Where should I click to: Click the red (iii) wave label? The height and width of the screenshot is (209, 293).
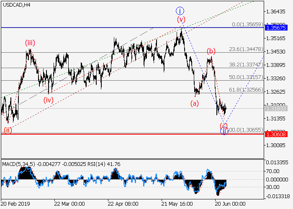pos(30,43)
